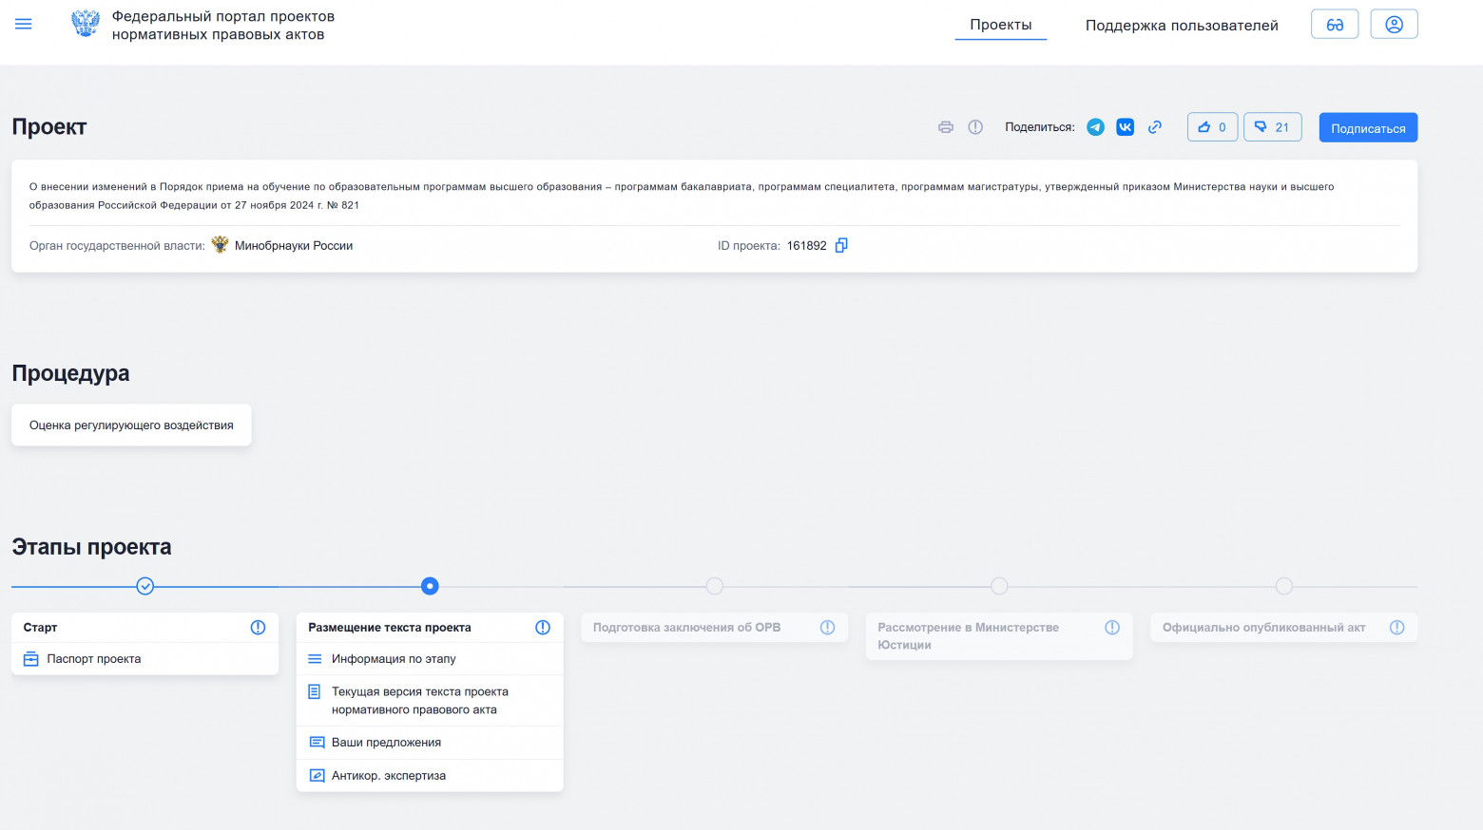Click the print project icon

tap(945, 127)
